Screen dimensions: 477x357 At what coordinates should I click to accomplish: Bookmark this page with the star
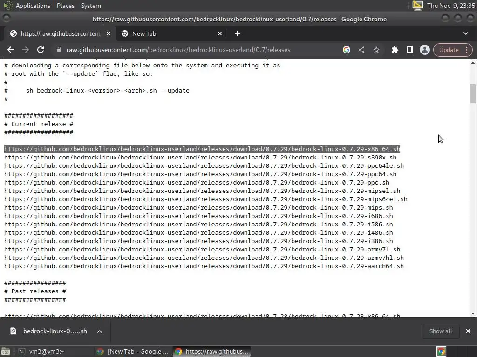(x=376, y=50)
